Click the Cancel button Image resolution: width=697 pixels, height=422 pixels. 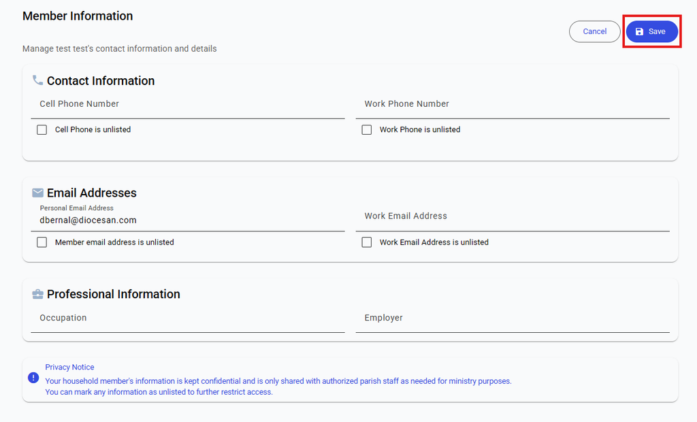(595, 31)
